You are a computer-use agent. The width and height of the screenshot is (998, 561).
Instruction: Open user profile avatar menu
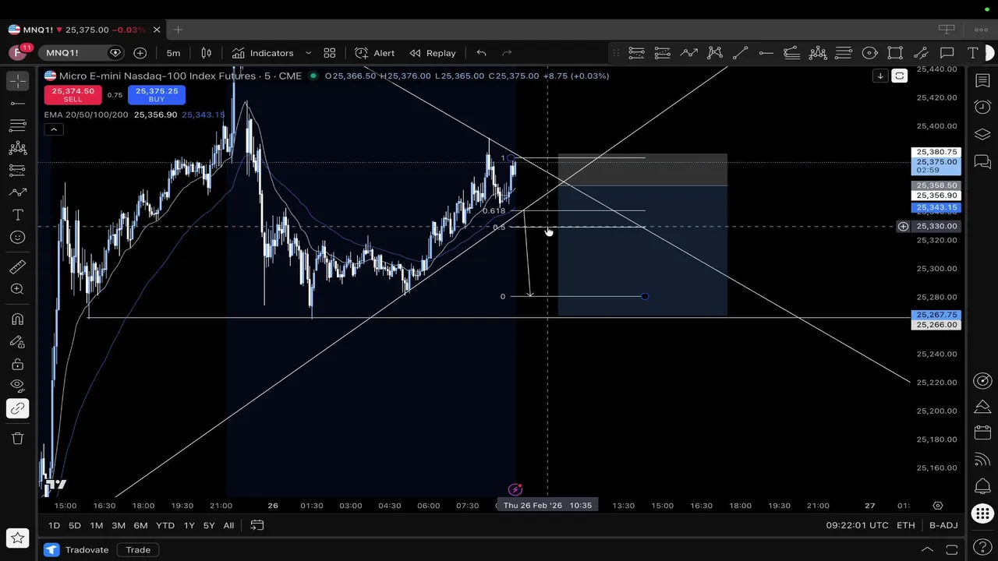coord(17,53)
